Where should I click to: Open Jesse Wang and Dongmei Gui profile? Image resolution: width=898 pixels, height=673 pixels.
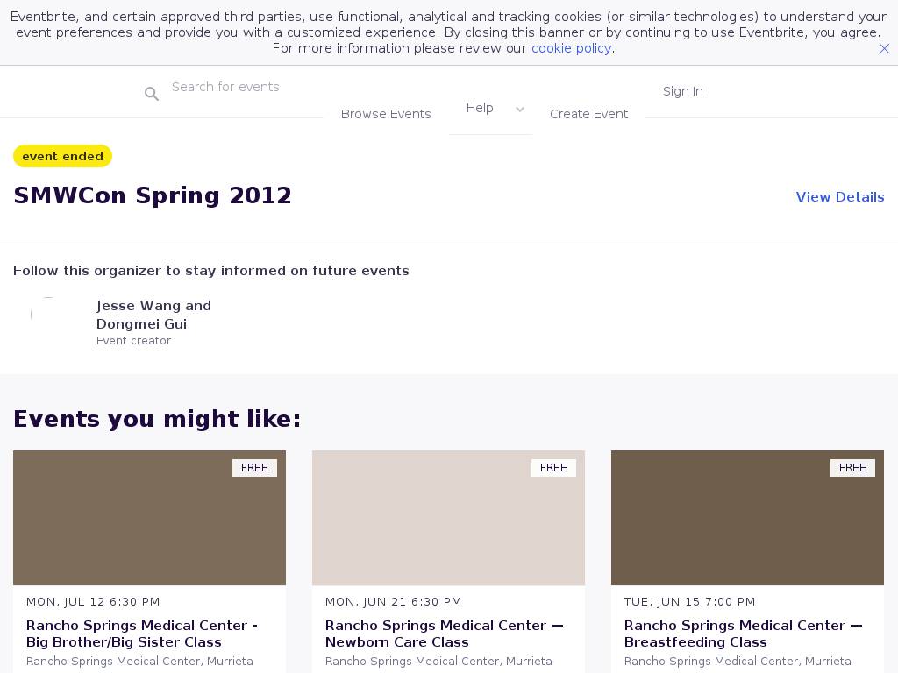(153, 315)
